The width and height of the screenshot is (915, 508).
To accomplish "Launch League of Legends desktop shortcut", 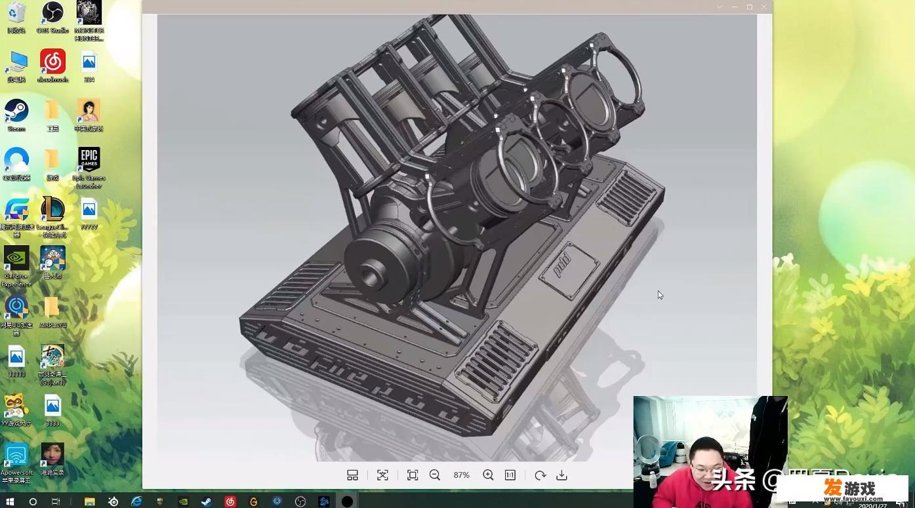I will click(52, 218).
